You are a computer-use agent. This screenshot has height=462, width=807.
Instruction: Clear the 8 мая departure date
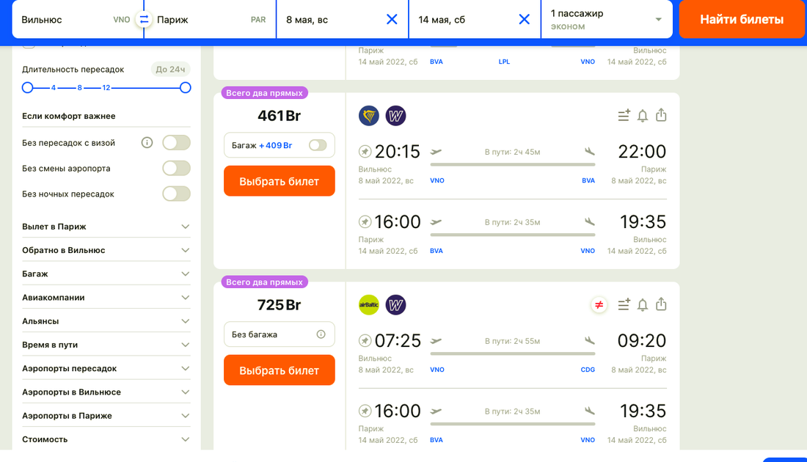pyautogui.click(x=392, y=20)
